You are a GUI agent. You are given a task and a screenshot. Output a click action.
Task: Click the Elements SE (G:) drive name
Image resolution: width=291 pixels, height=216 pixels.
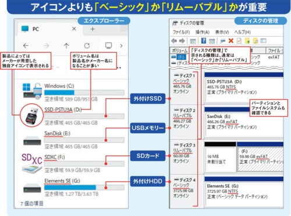click(62, 181)
